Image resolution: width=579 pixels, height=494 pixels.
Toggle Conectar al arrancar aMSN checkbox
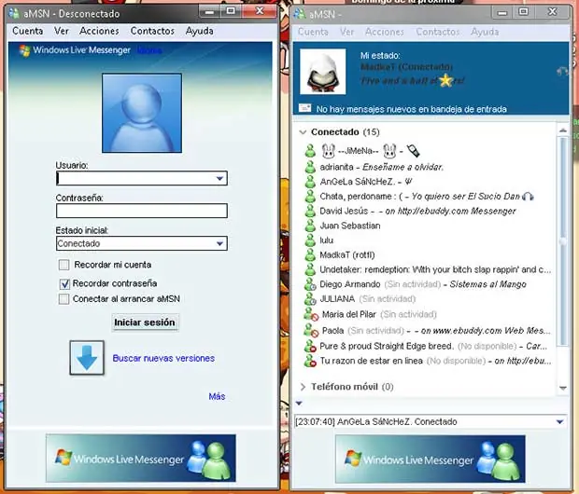64,299
